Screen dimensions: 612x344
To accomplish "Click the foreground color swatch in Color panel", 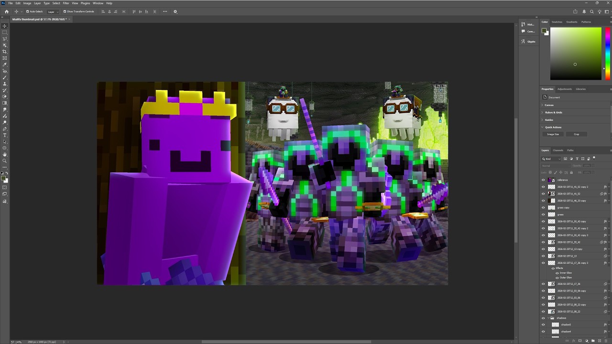I will point(544,31).
